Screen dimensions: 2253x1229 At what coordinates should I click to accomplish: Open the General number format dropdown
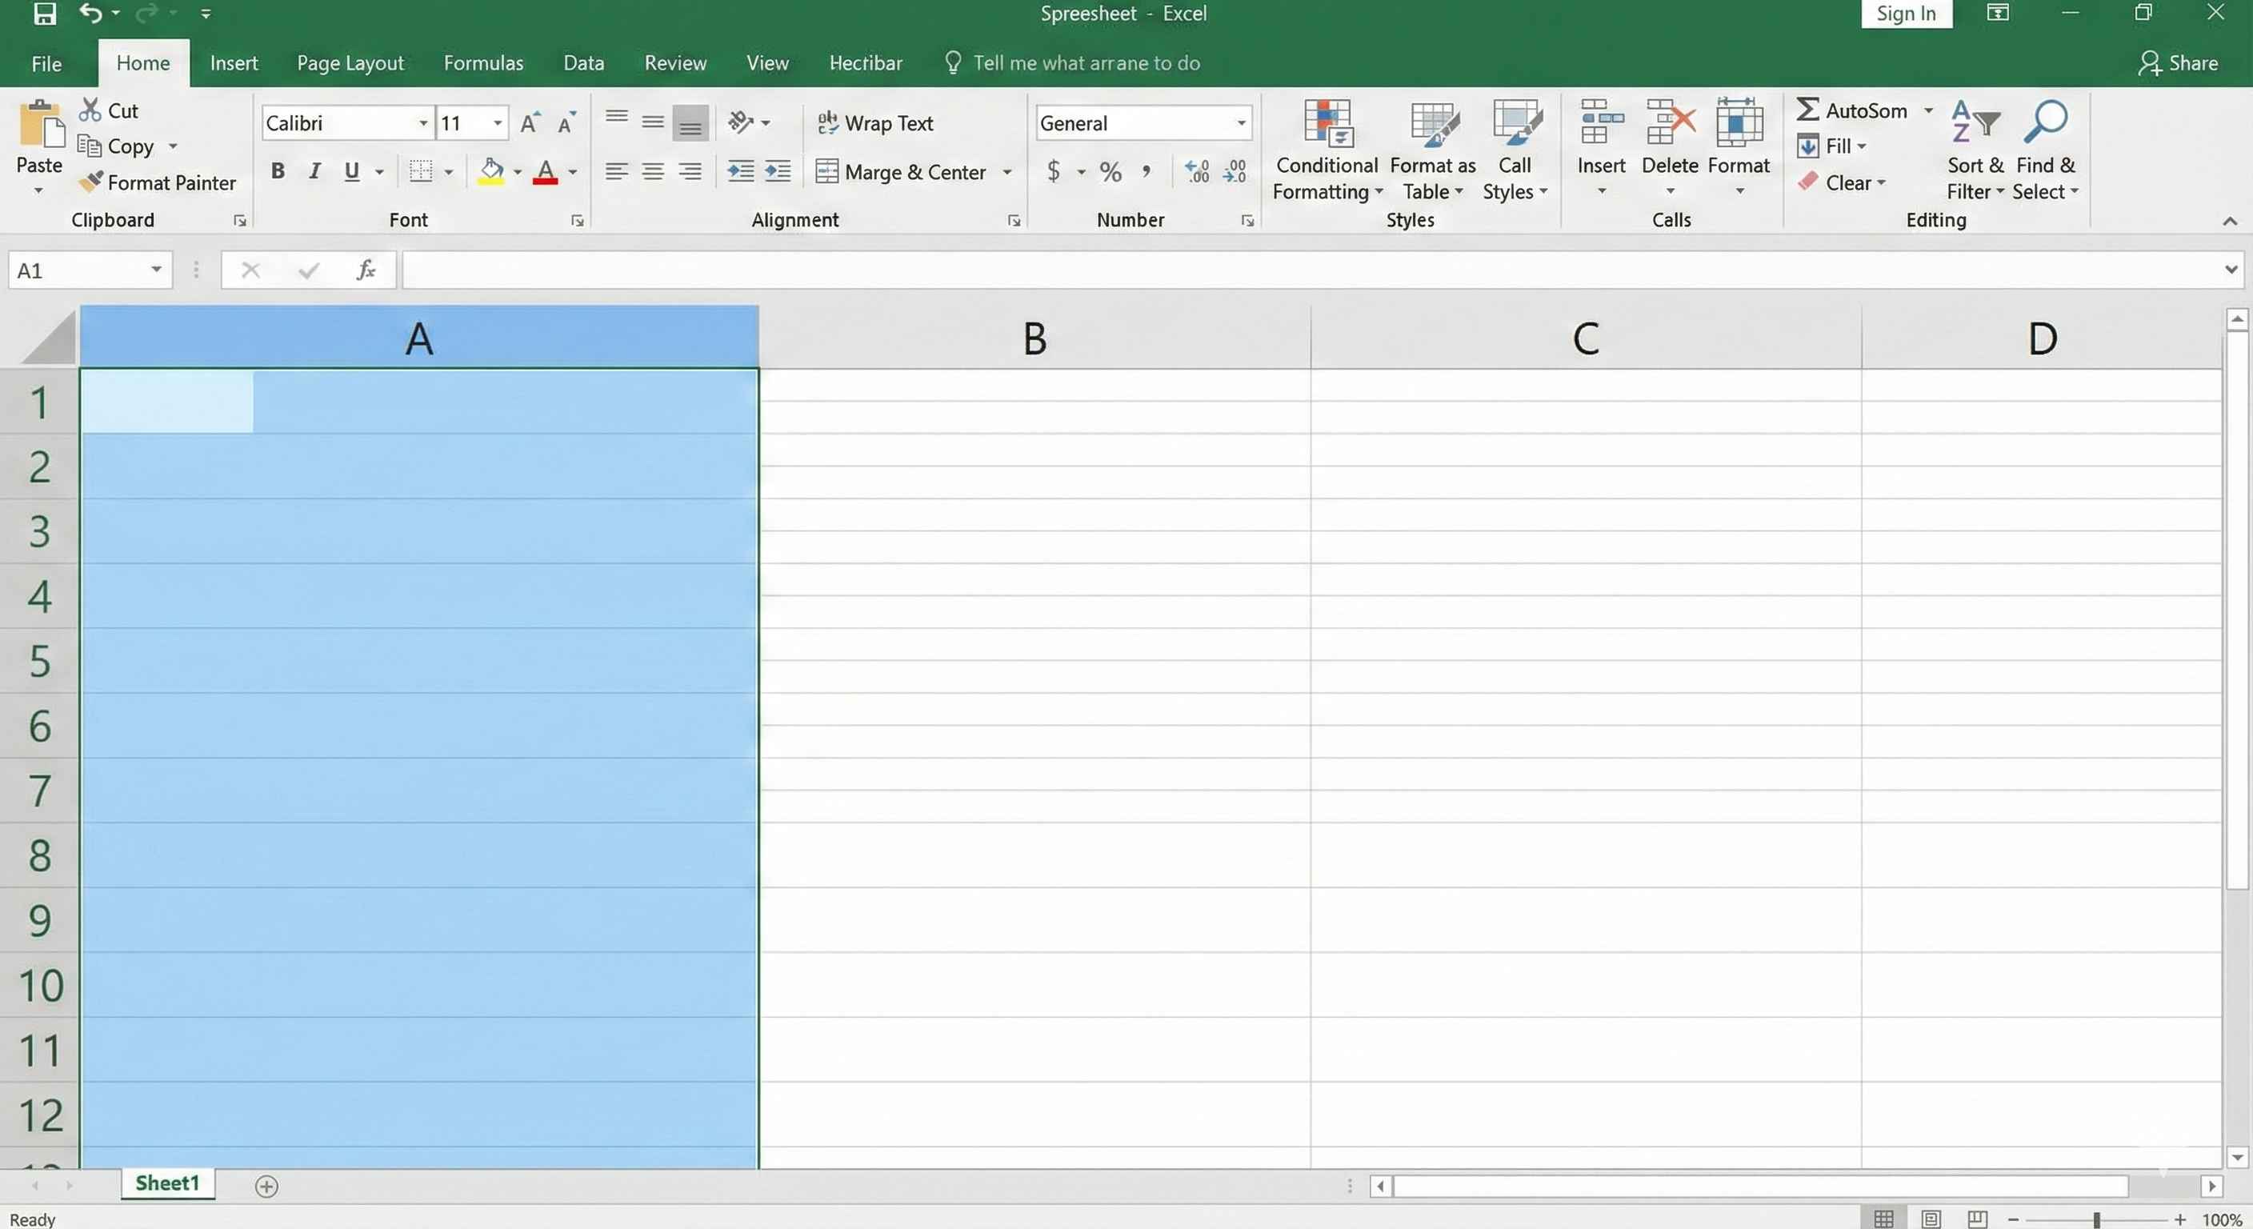pos(1241,122)
